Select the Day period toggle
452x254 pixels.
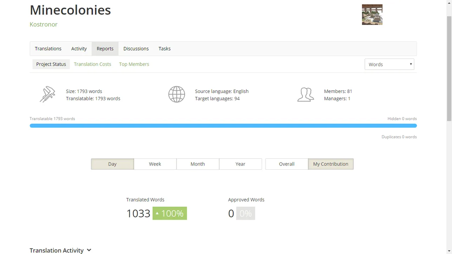pyautogui.click(x=112, y=164)
